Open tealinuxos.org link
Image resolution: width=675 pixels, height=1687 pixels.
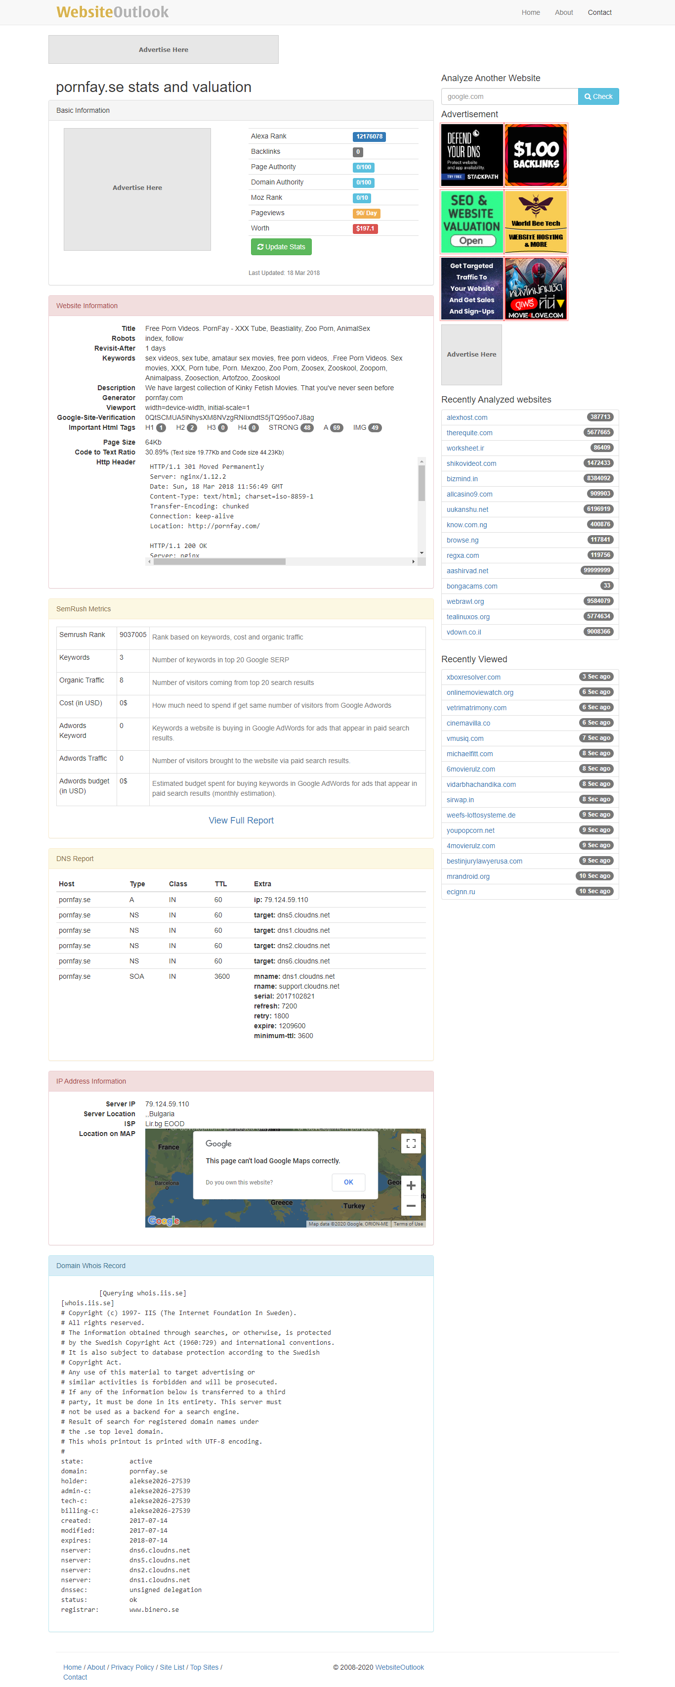[x=468, y=617]
